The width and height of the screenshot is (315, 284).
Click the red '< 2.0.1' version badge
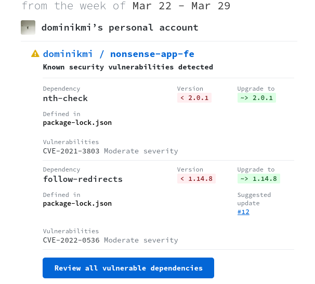click(194, 98)
